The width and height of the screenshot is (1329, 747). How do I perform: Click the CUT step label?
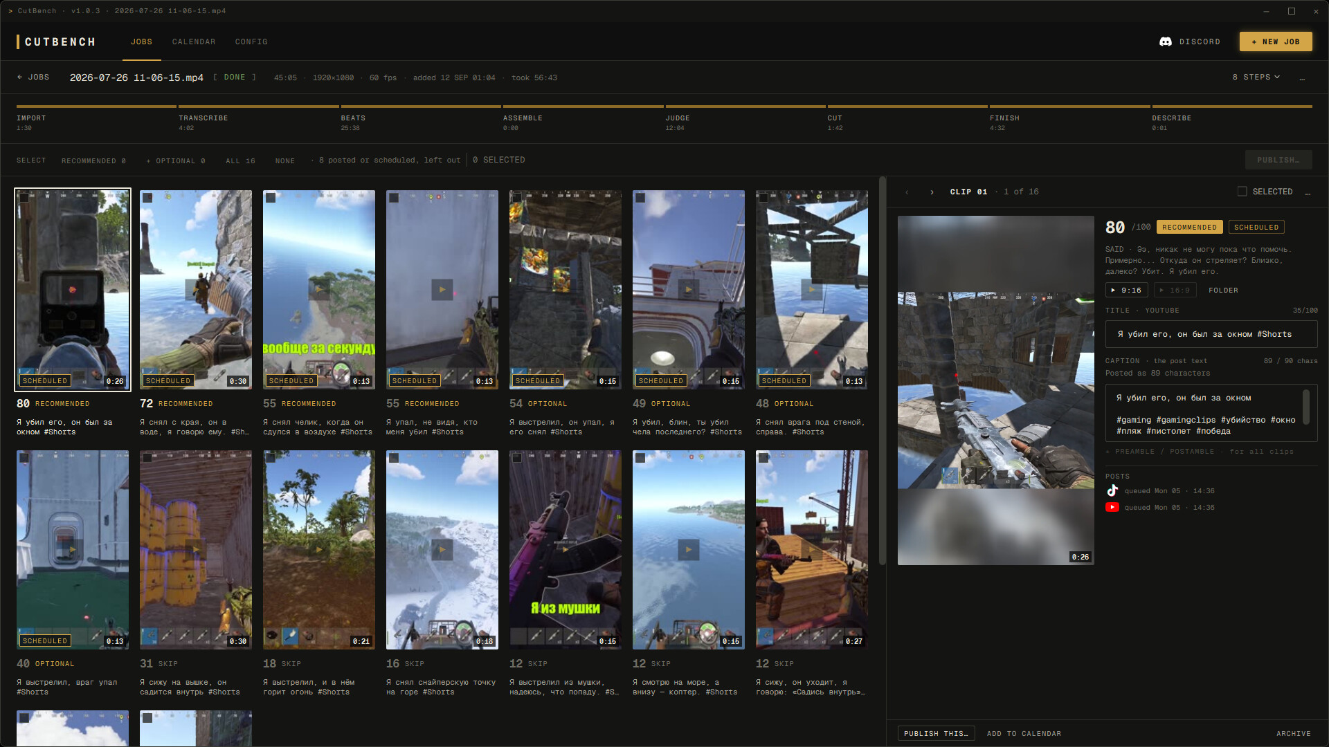coord(835,118)
